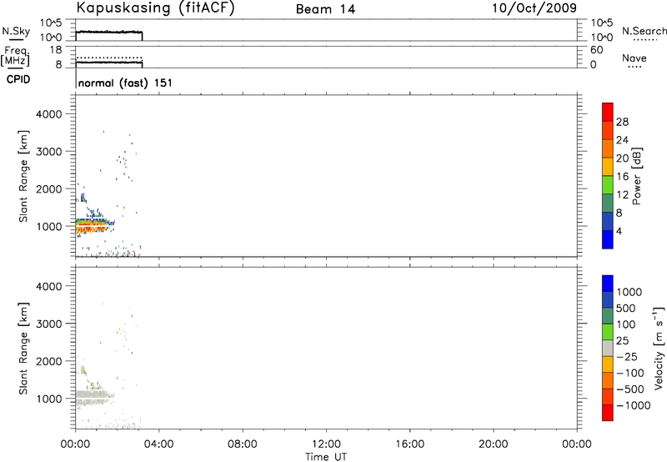
Task: Click the gray Velocity segment between 25 and -25
Action: pos(608,348)
